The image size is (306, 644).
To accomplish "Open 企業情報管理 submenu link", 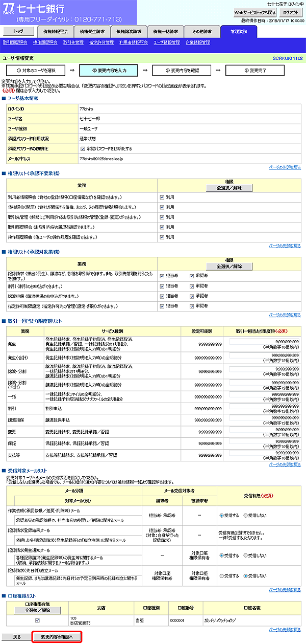I will [x=198, y=42].
